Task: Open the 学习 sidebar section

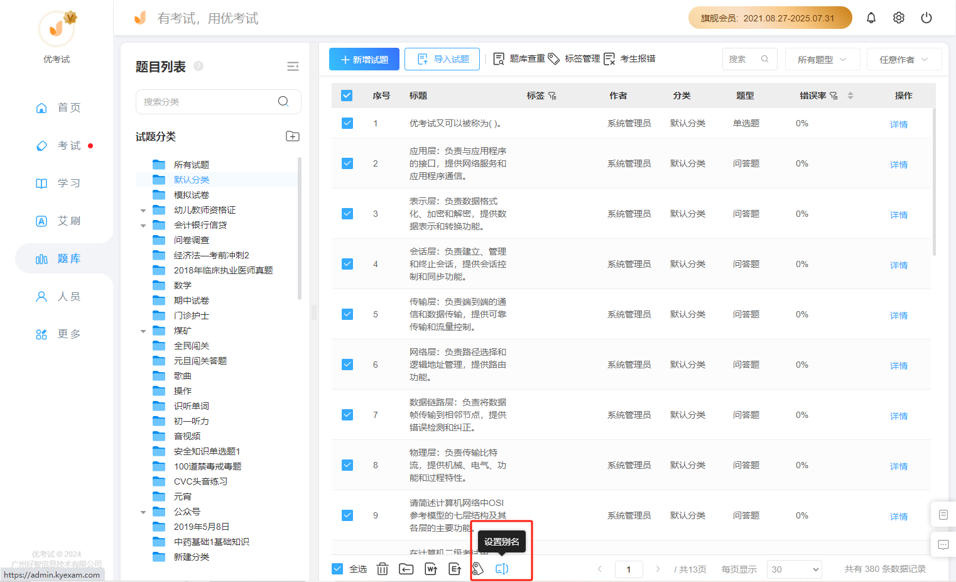Action: pos(58,183)
